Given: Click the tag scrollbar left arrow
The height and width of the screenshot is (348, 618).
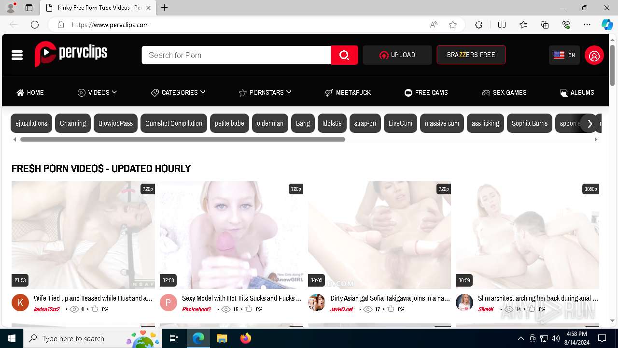Looking at the screenshot, I should coord(14,139).
